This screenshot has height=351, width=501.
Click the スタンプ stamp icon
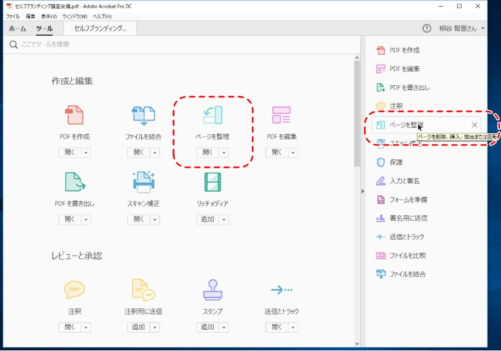[212, 290]
